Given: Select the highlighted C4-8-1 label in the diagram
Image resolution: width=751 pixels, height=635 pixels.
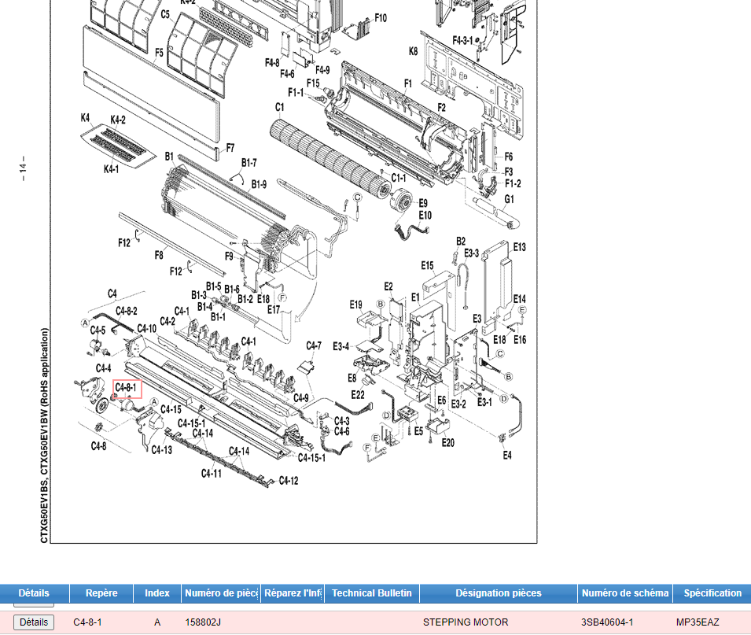Looking at the screenshot, I should 127,388.
